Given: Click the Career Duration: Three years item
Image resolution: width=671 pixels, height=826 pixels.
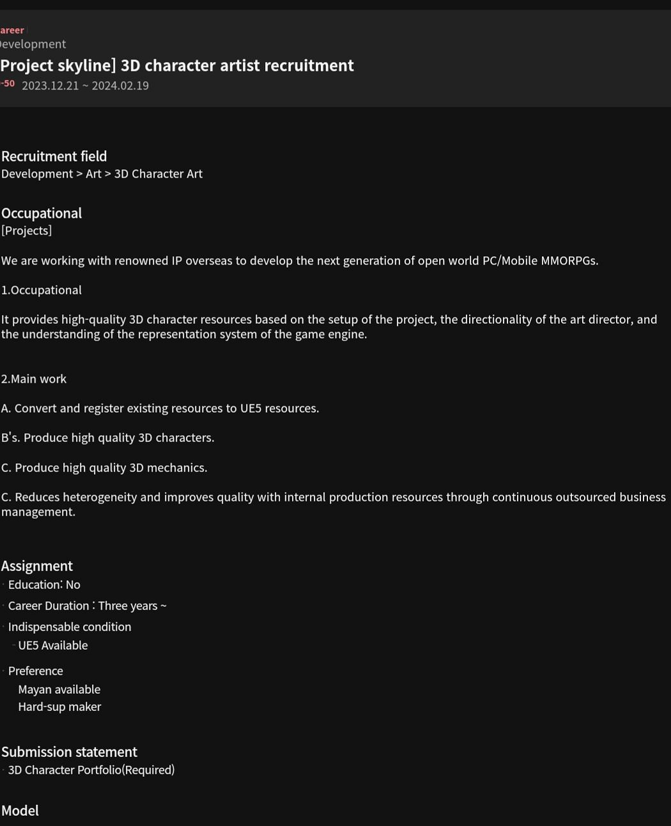Looking at the screenshot, I should 87,606.
